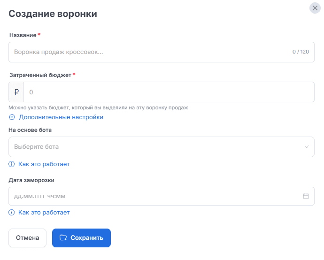Open the Выберите бота dropdown

point(162,147)
